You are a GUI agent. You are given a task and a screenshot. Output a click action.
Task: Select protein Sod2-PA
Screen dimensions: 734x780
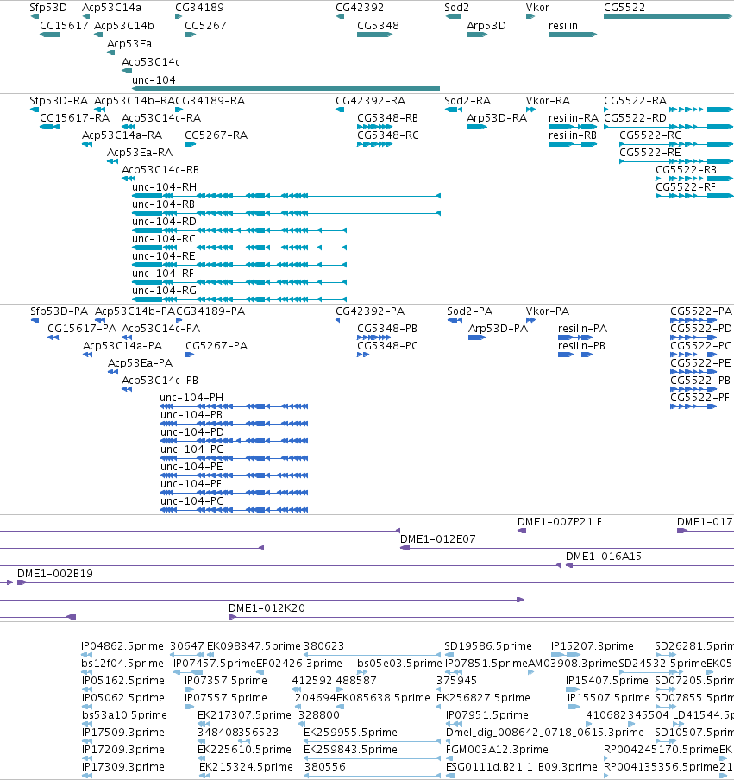455,320
